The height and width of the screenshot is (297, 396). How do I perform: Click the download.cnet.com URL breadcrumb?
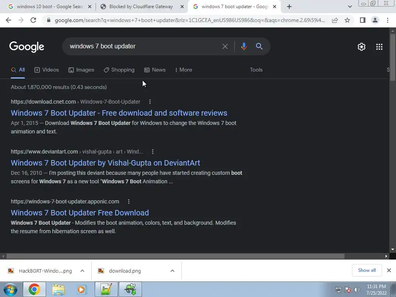75,102
